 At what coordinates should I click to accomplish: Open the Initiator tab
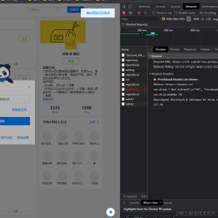click(205, 49)
